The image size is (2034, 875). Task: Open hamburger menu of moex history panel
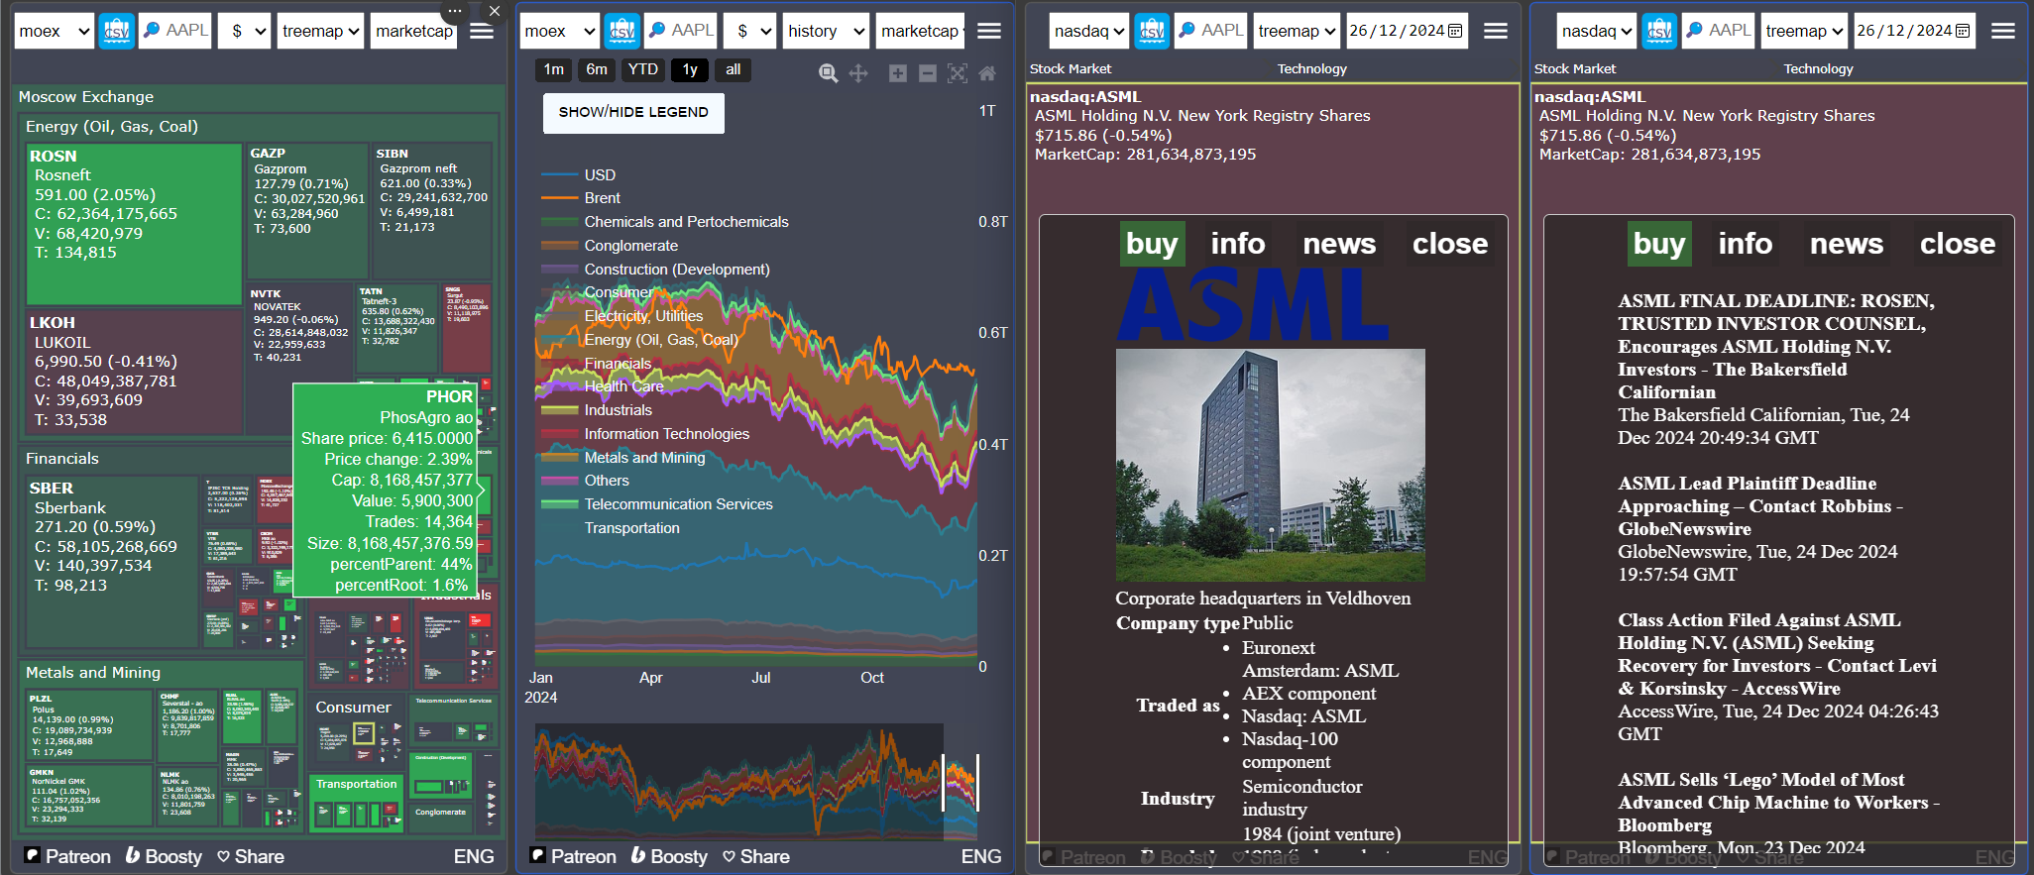tap(989, 31)
